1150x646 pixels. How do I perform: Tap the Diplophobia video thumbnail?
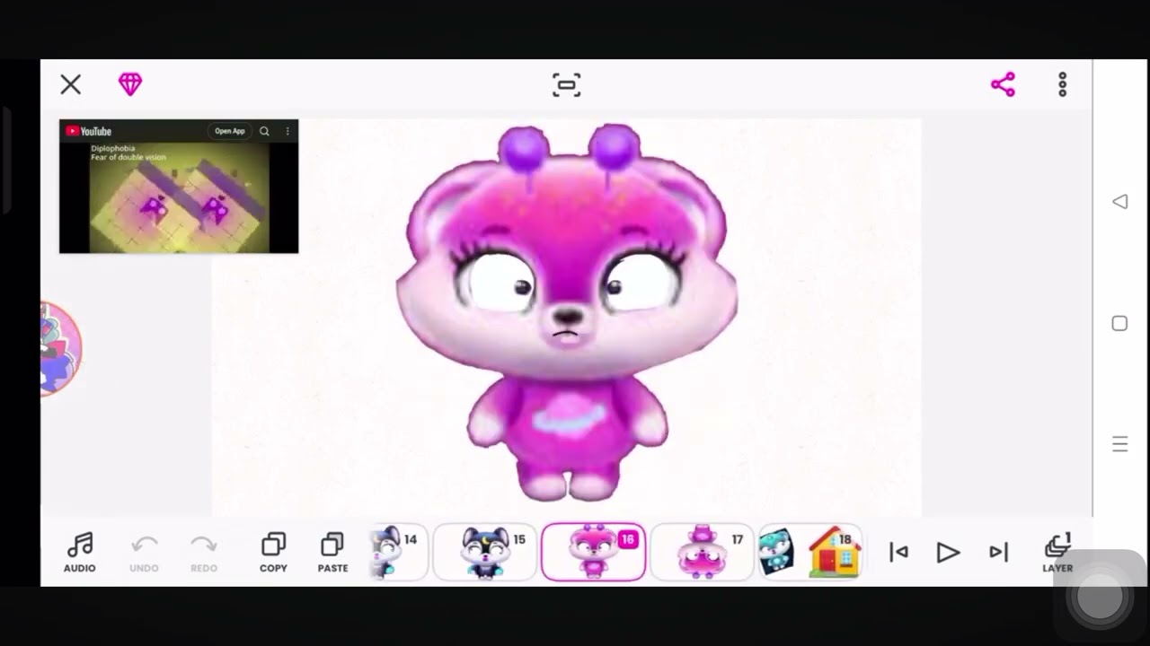[x=179, y=197]
